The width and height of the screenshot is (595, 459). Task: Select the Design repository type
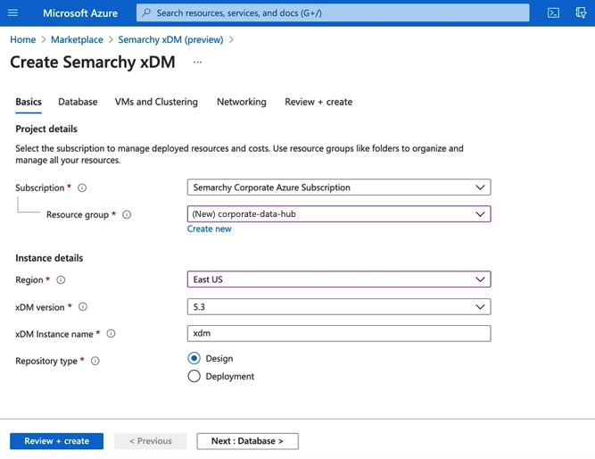coord(194,358)
